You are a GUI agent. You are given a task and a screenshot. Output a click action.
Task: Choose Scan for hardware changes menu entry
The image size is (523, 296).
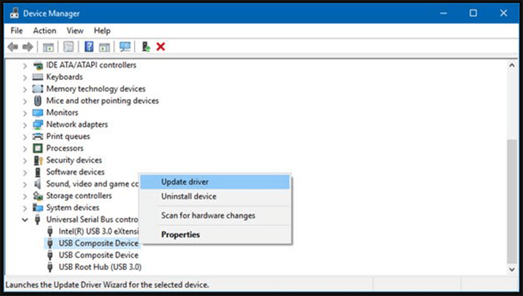click(x=215, y=216)
